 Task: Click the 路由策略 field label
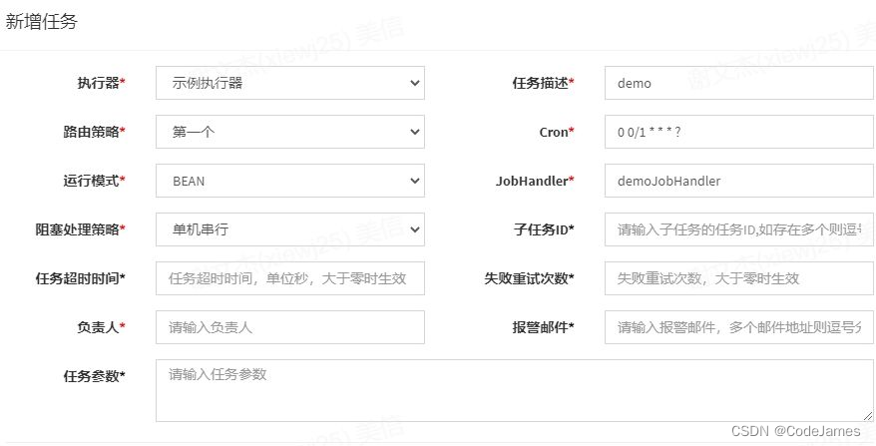tap(95, 132)
